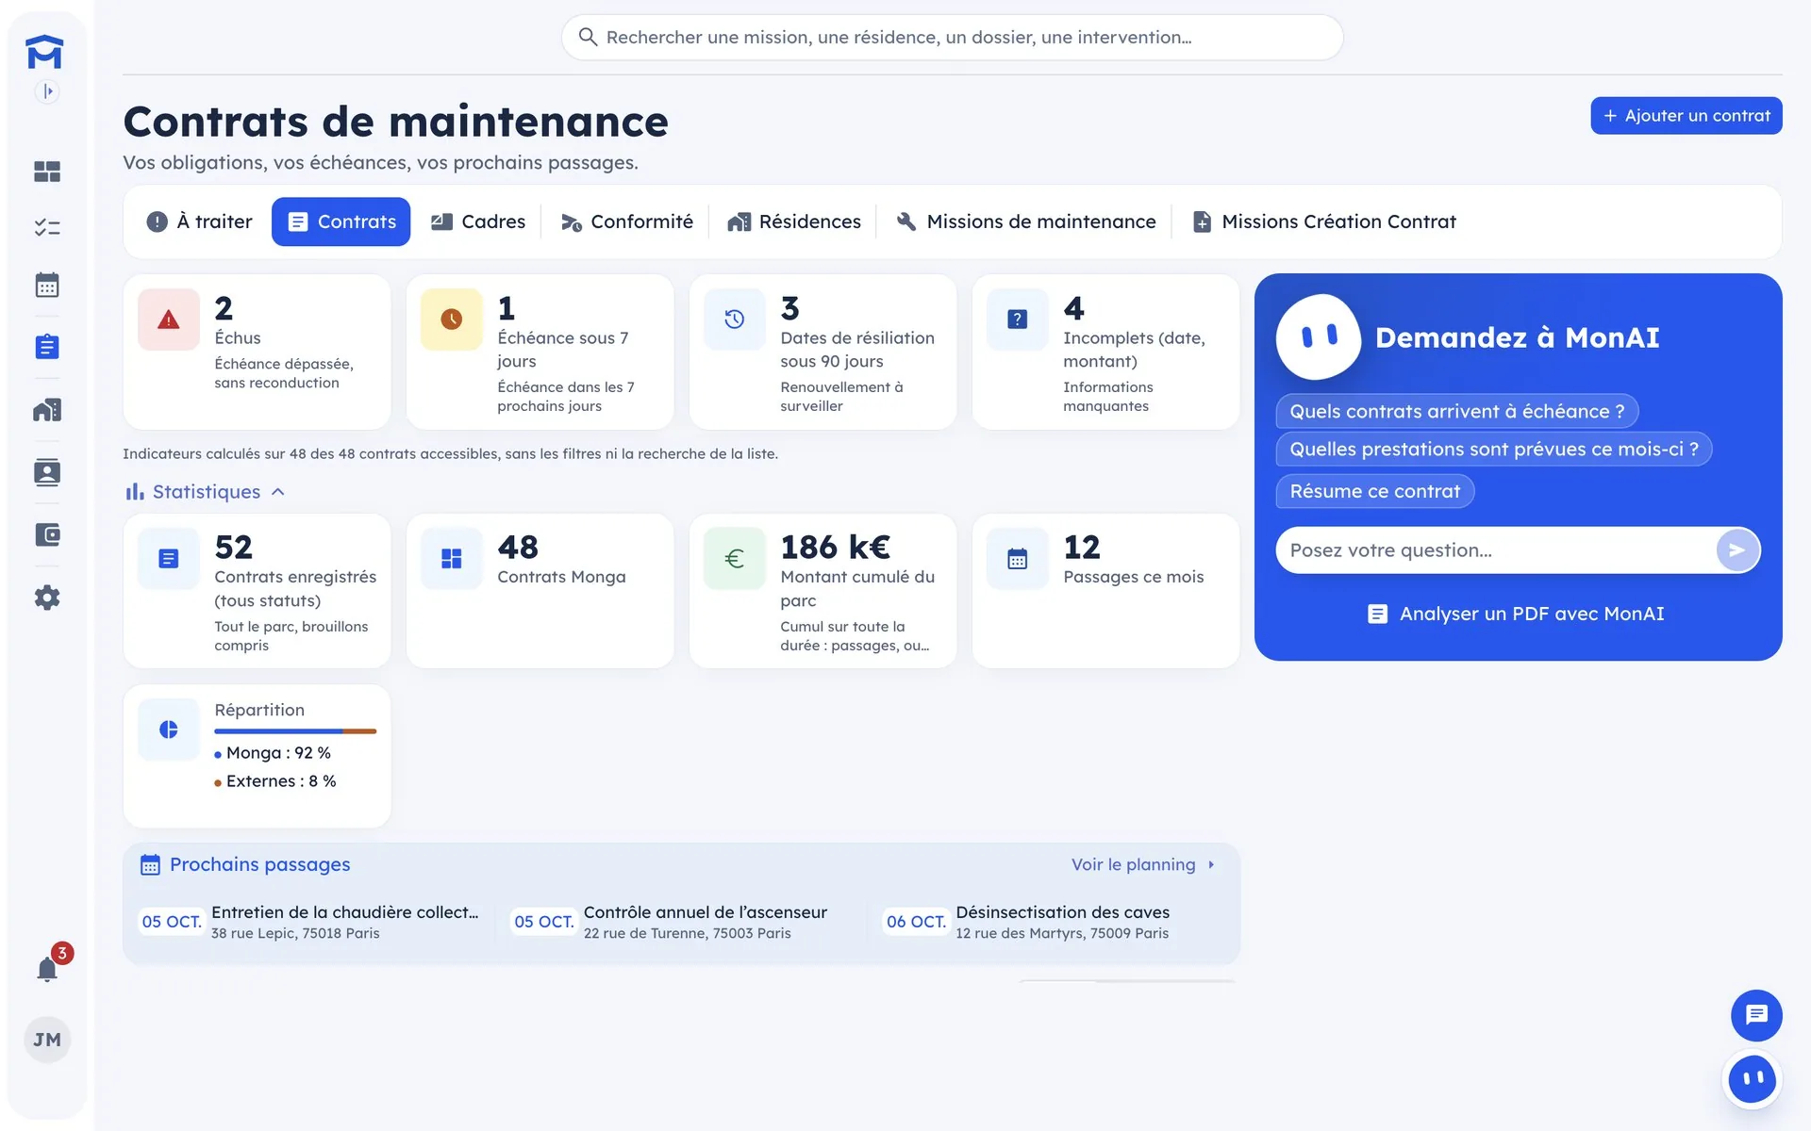Image resolution: width=1811 pixels, height=1131 pixels.
Task: Focus the Posez votre question input
Action: 1496,550
